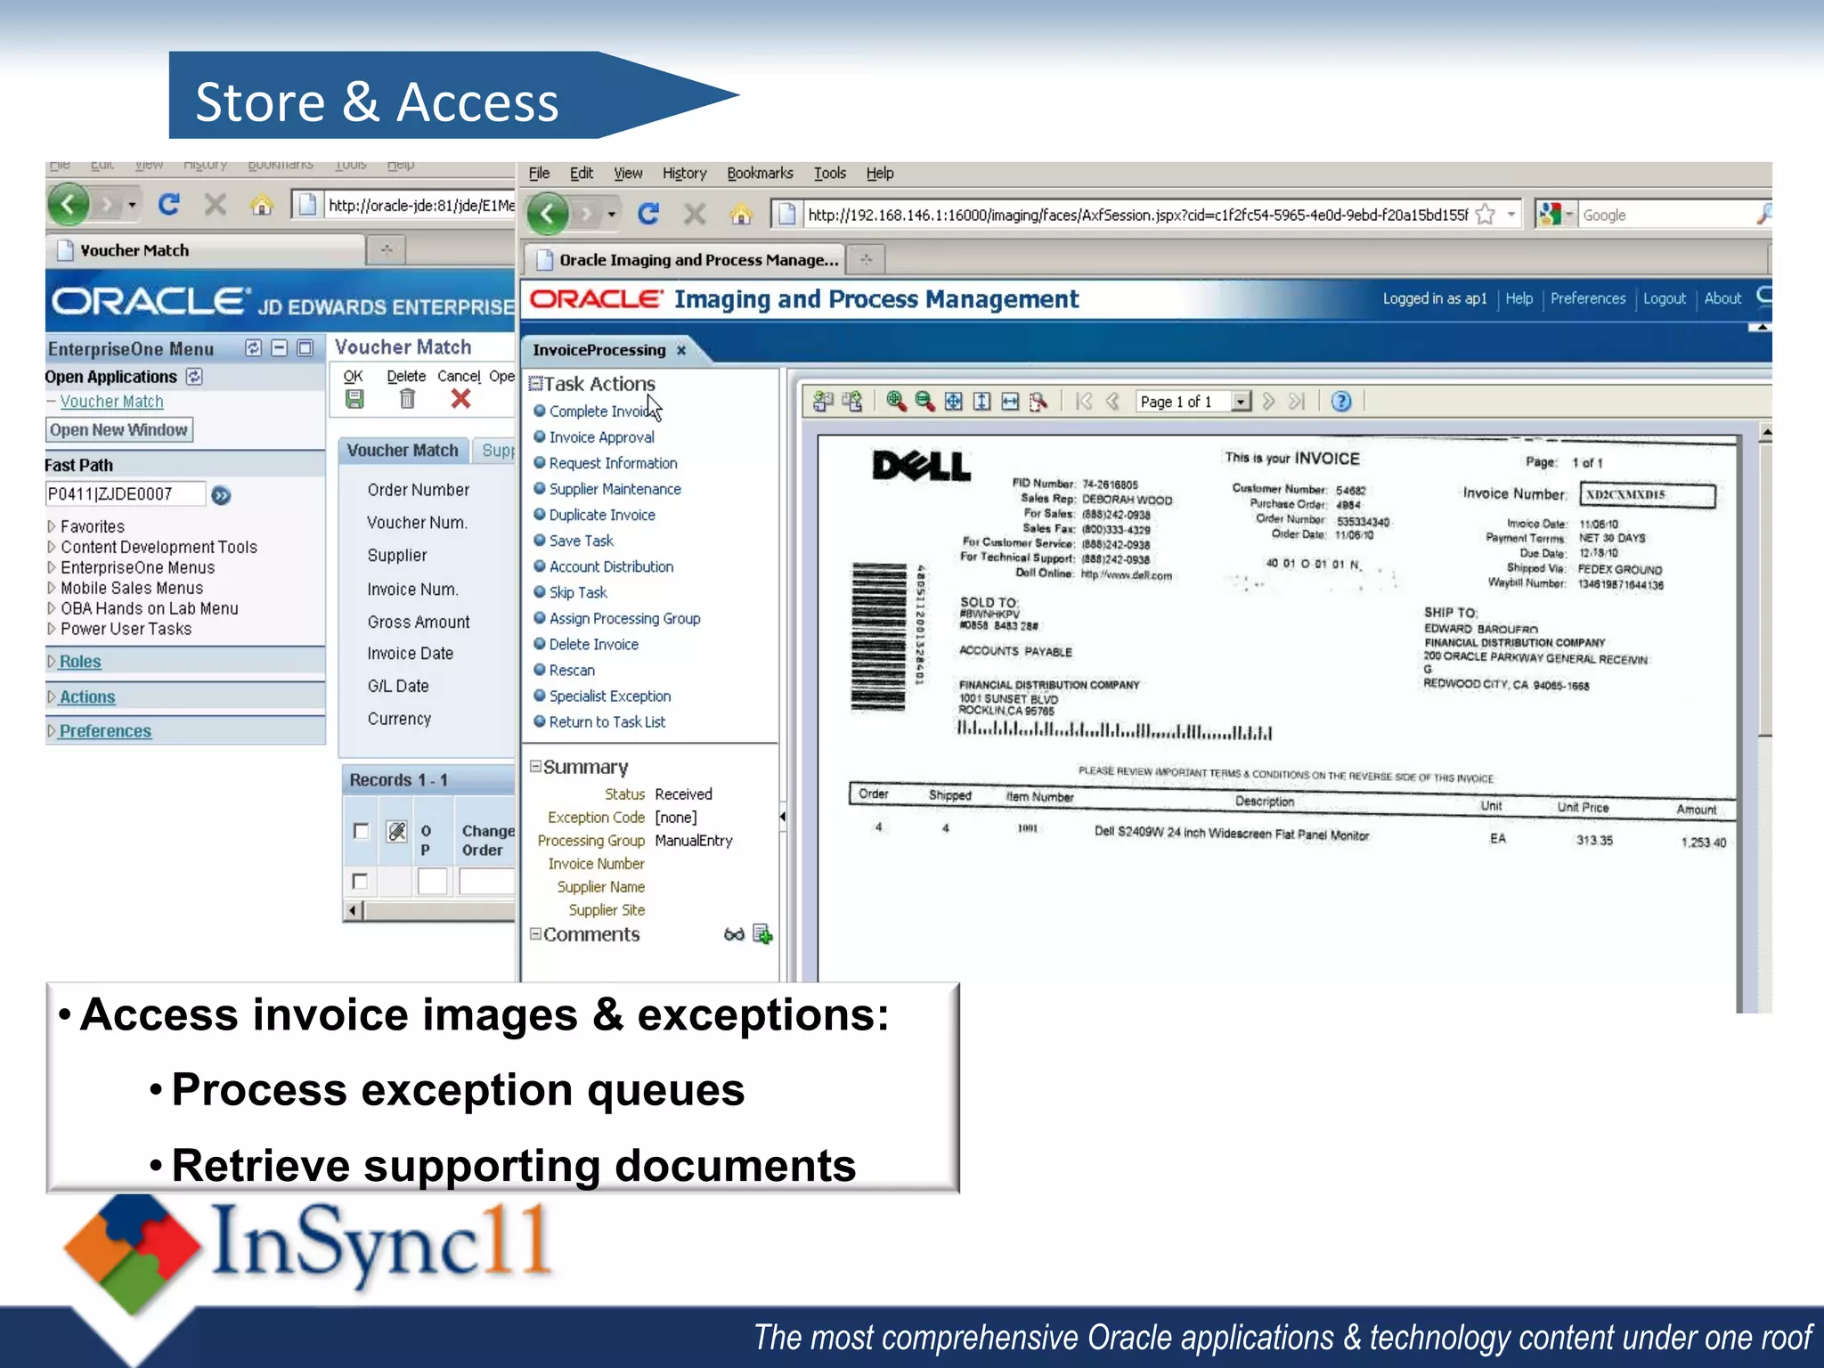Image resolution: width=1824 pixels, height=1368 pixels.
Task: Click Fast Path go arrow icon
Action: click(221, 495)
